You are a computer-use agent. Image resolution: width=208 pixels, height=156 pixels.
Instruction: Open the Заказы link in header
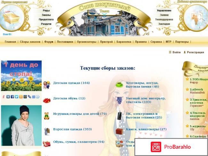[46, 15]
